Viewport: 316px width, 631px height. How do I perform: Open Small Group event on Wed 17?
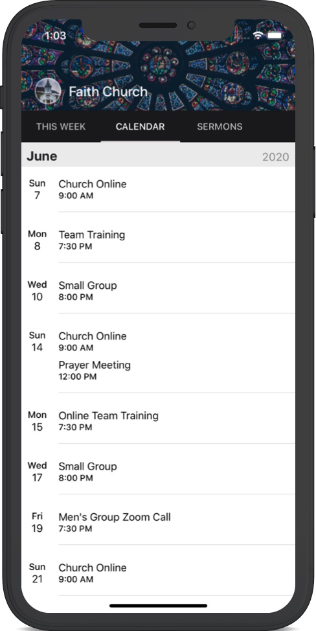pos(177,472)
